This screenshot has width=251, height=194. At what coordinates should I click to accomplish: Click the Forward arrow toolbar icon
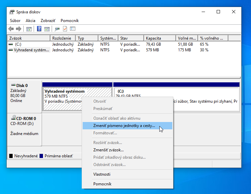[18, 29]
